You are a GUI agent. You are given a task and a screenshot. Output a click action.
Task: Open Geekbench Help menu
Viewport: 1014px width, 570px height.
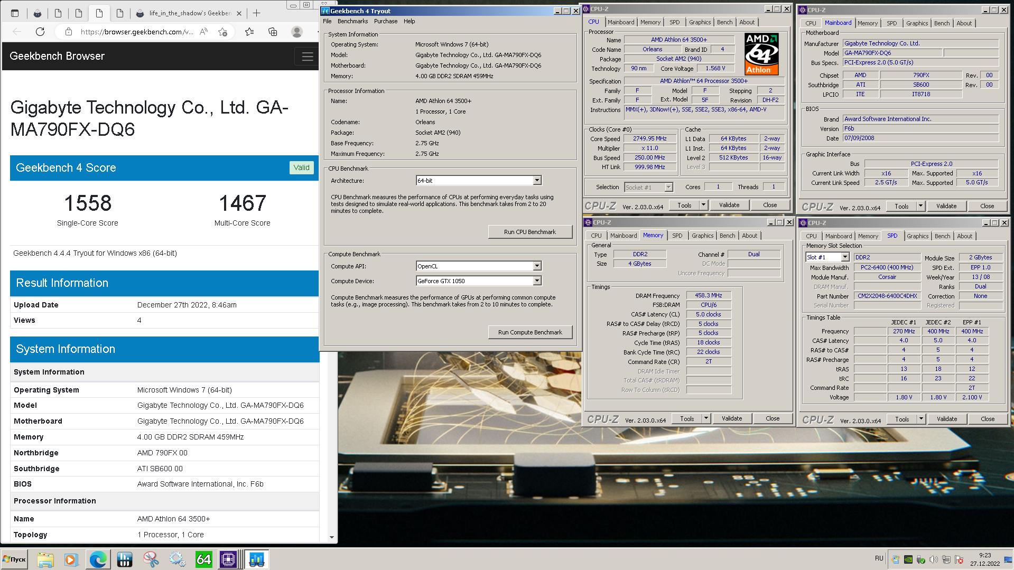click(410, 21)
